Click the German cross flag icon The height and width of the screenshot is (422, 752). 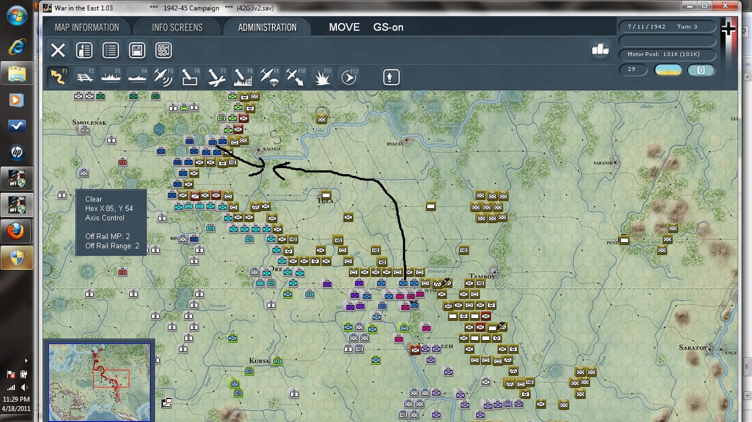coord(728,29)
